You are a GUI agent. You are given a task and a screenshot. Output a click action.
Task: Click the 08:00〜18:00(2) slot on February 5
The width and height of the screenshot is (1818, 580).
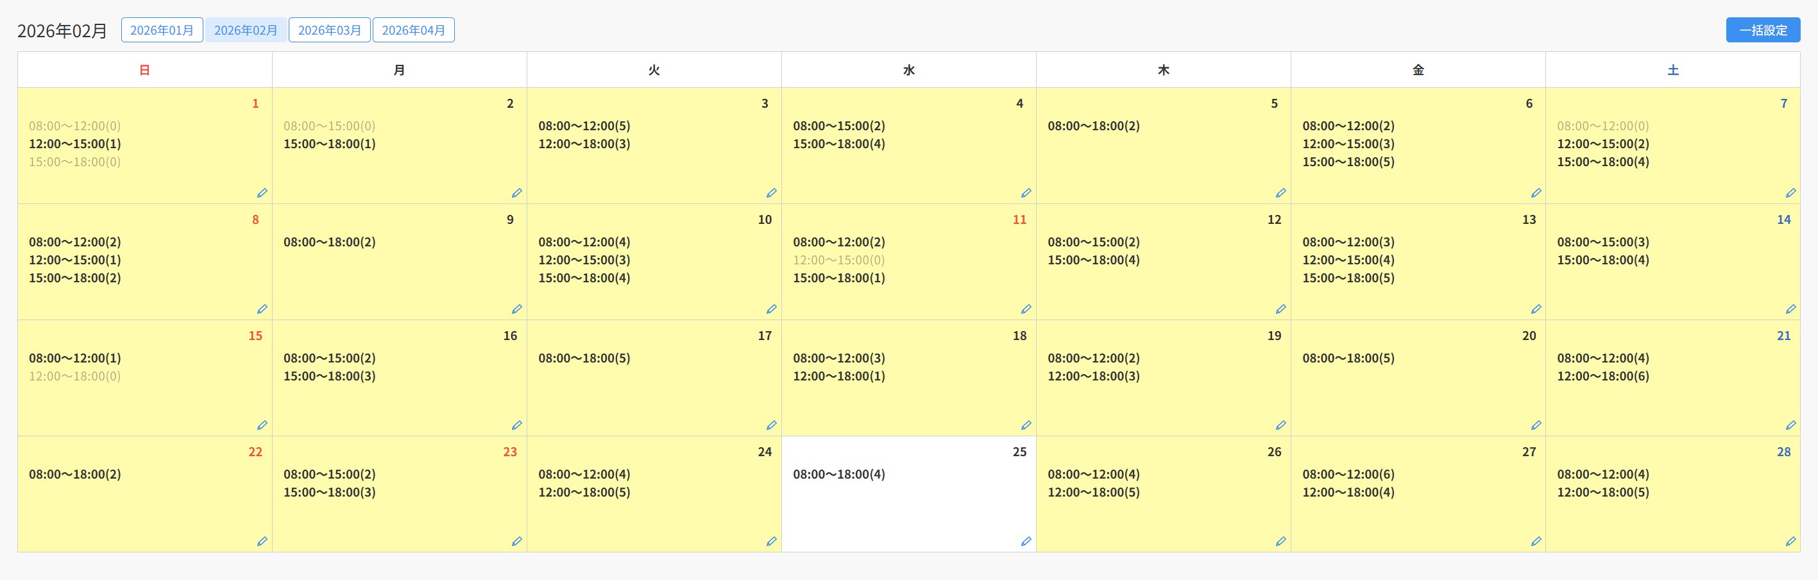[1093, 126]
